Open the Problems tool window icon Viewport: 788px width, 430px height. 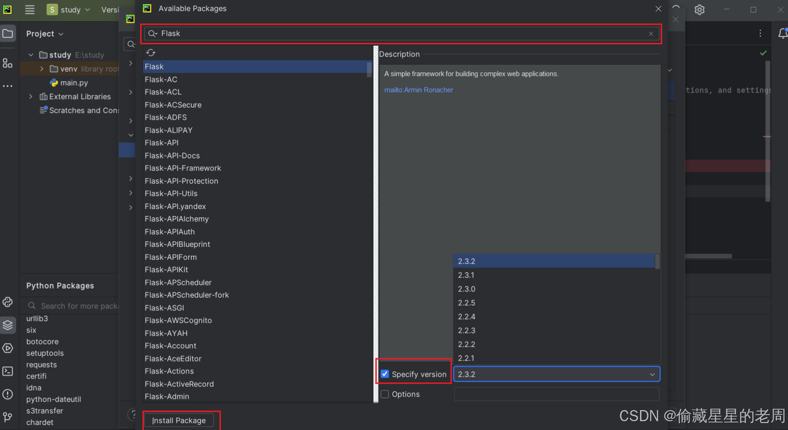pyautogui.click(x=8, y=394)
